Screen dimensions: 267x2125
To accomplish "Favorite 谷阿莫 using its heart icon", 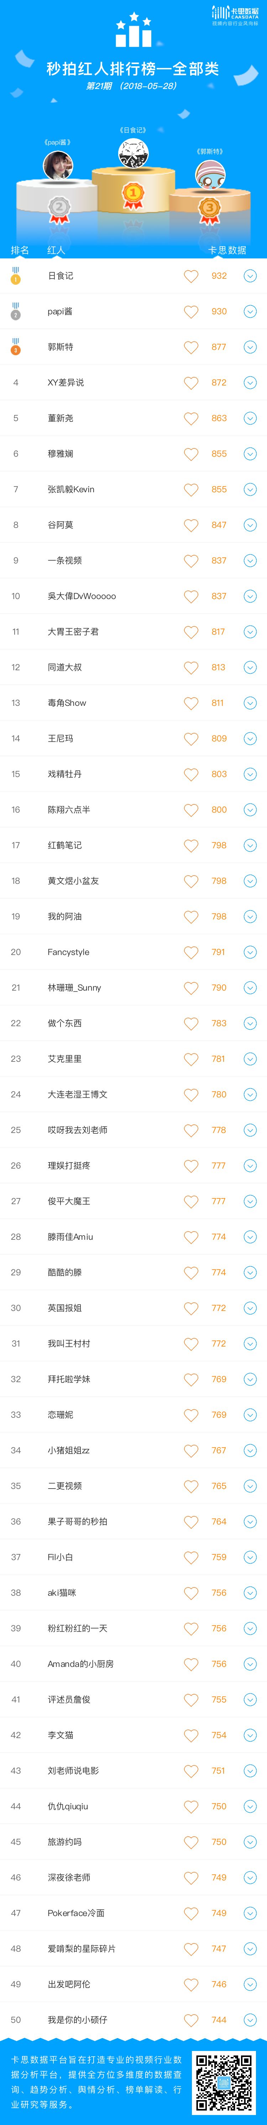I will (x=190, y=525).
